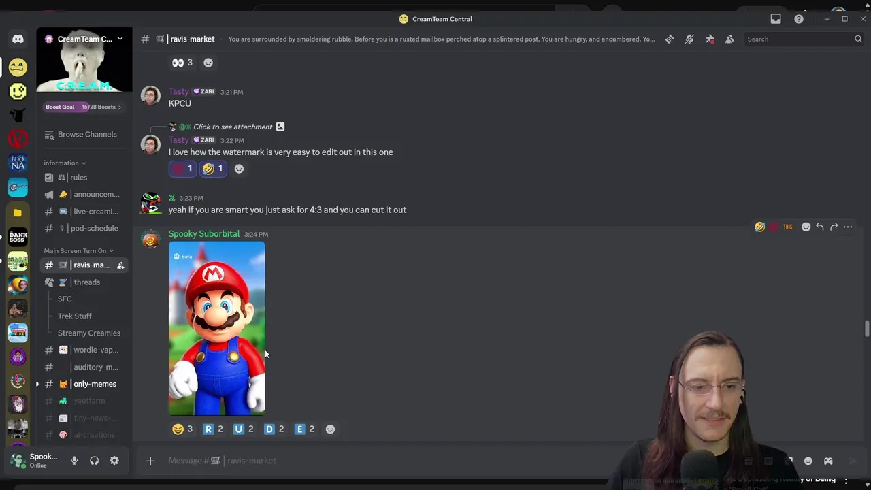Toggle the R letter reaction
The height and width of the screenshot is (490, 871).
click(x=213, y=429)
